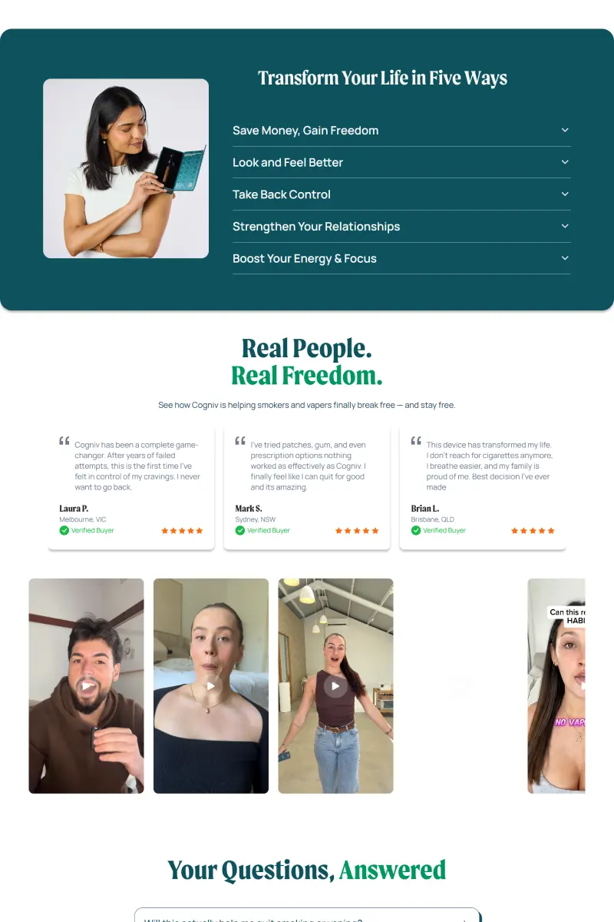Play the video of man in brown hoodie
614x922 pixels.
pos(87,685)
